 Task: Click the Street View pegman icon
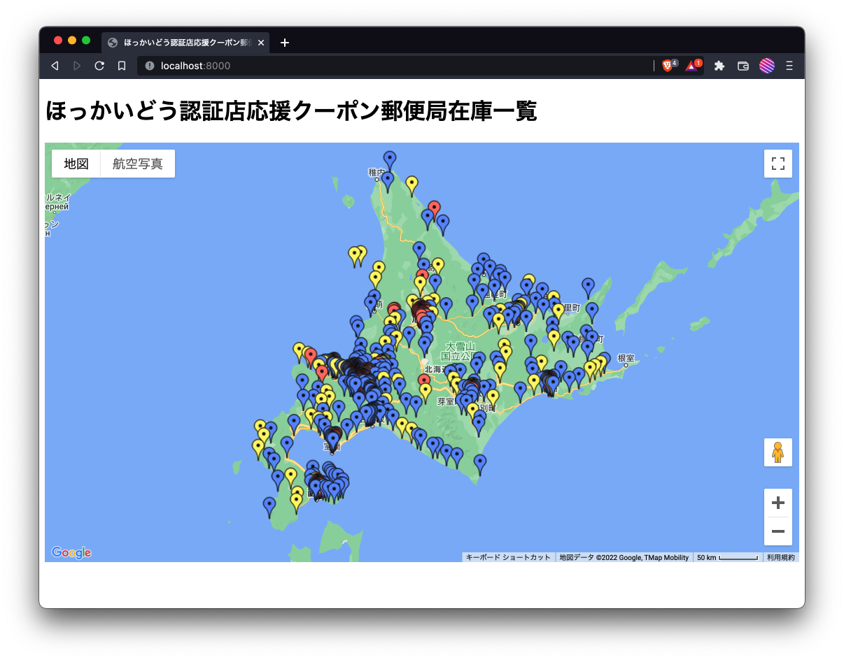(778, 452)
